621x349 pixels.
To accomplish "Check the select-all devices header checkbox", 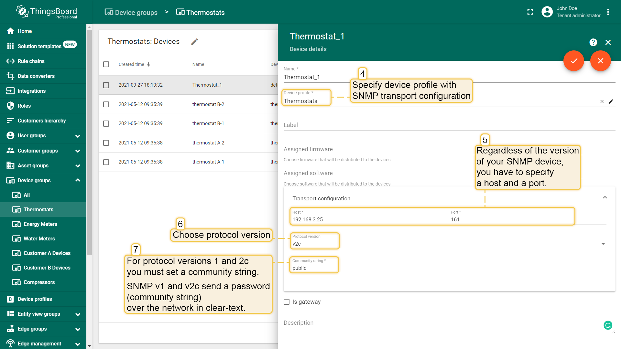I will tap(106, 64).
